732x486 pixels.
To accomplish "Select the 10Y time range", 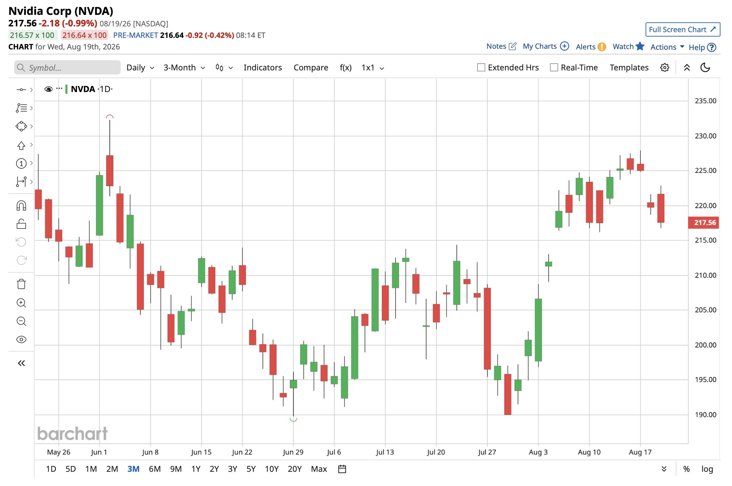I will (x=271, y=469).
